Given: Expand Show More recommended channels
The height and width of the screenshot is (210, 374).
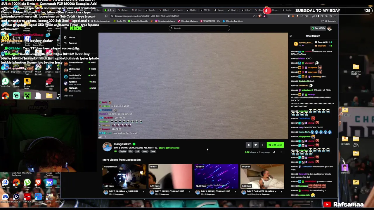Looking at the screenshot, I should 68,96.
